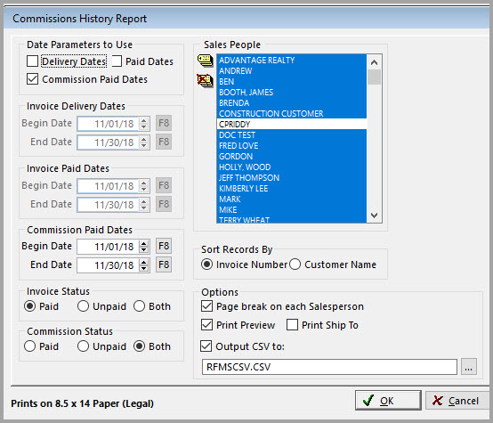
Task: Click the list scrollbar up arrow
Action: tap(374, 62)
